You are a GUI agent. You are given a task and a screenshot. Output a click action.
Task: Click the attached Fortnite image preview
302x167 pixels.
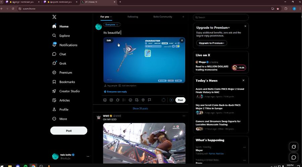tap(144, 60)
